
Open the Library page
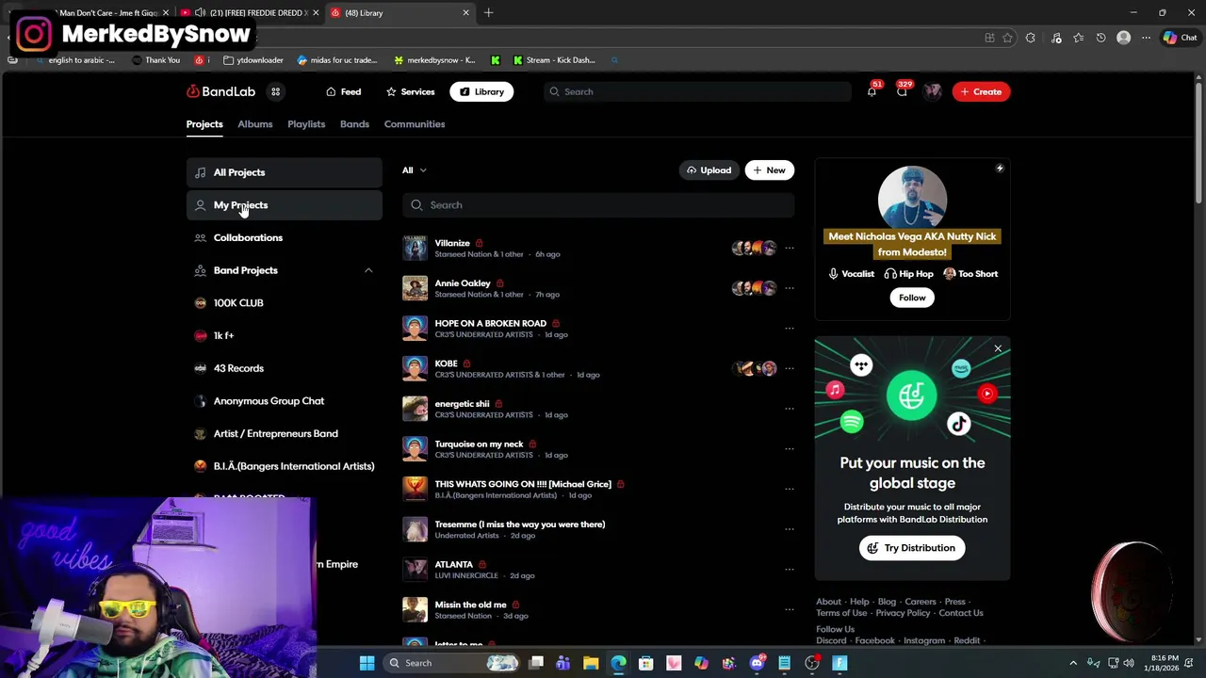coord(481,91)
